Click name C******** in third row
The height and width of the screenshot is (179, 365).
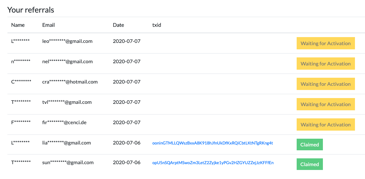click(x=21, y=82)
